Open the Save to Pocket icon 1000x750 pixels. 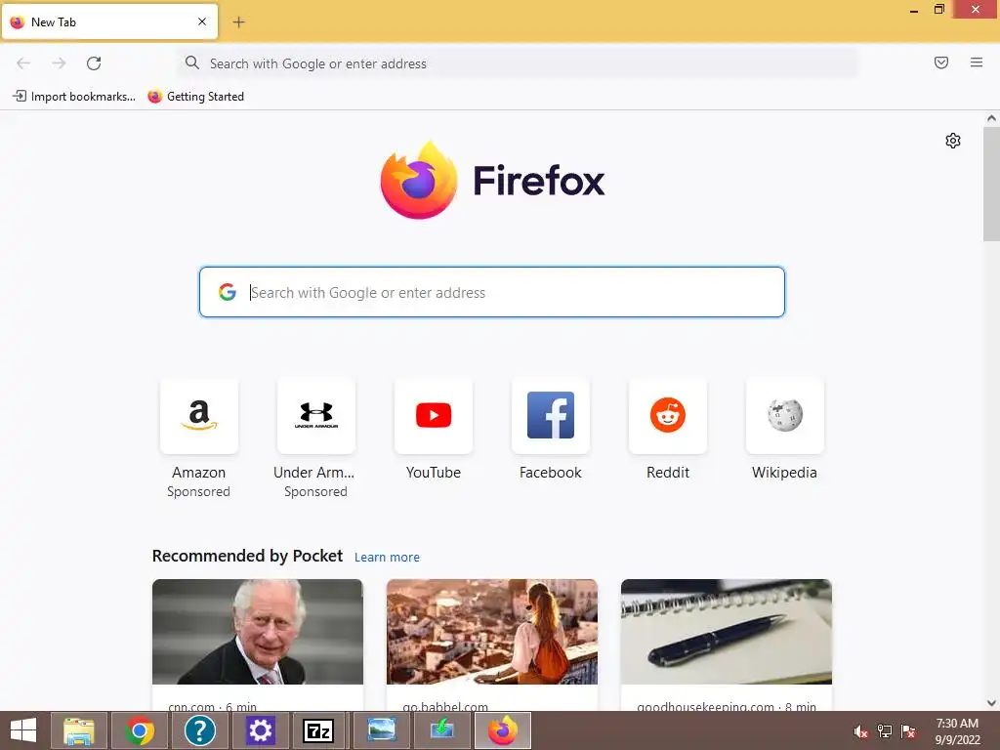941,62
